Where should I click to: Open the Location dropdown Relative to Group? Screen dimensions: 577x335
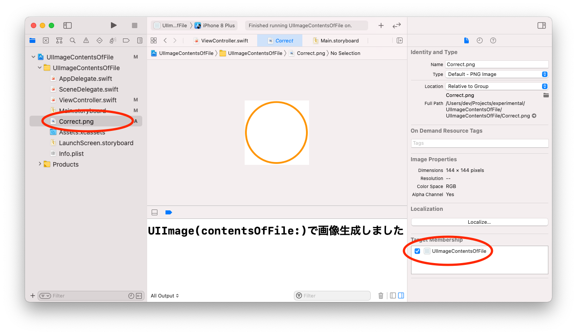pyautogui.click(x=496, y=86)
